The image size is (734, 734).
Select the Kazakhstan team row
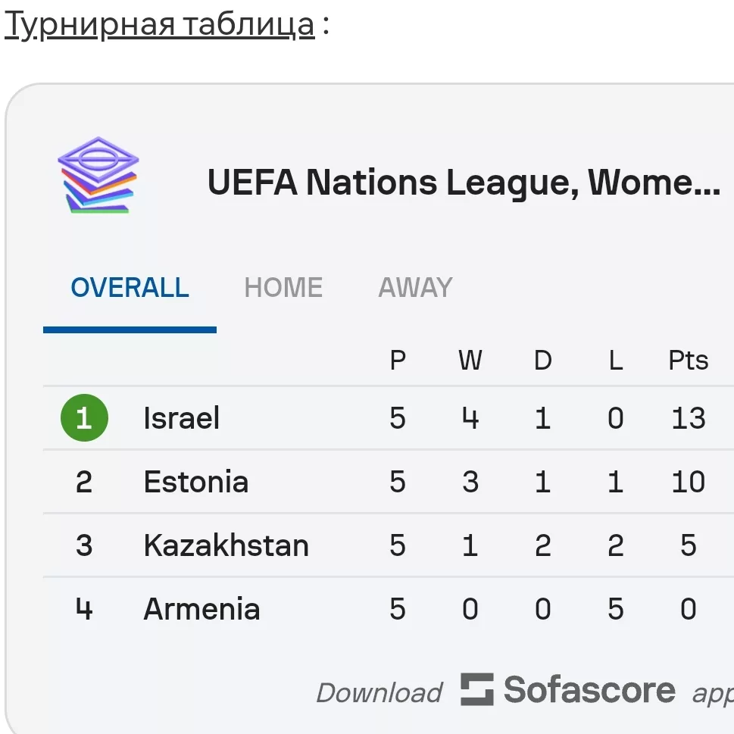(389, 545)
